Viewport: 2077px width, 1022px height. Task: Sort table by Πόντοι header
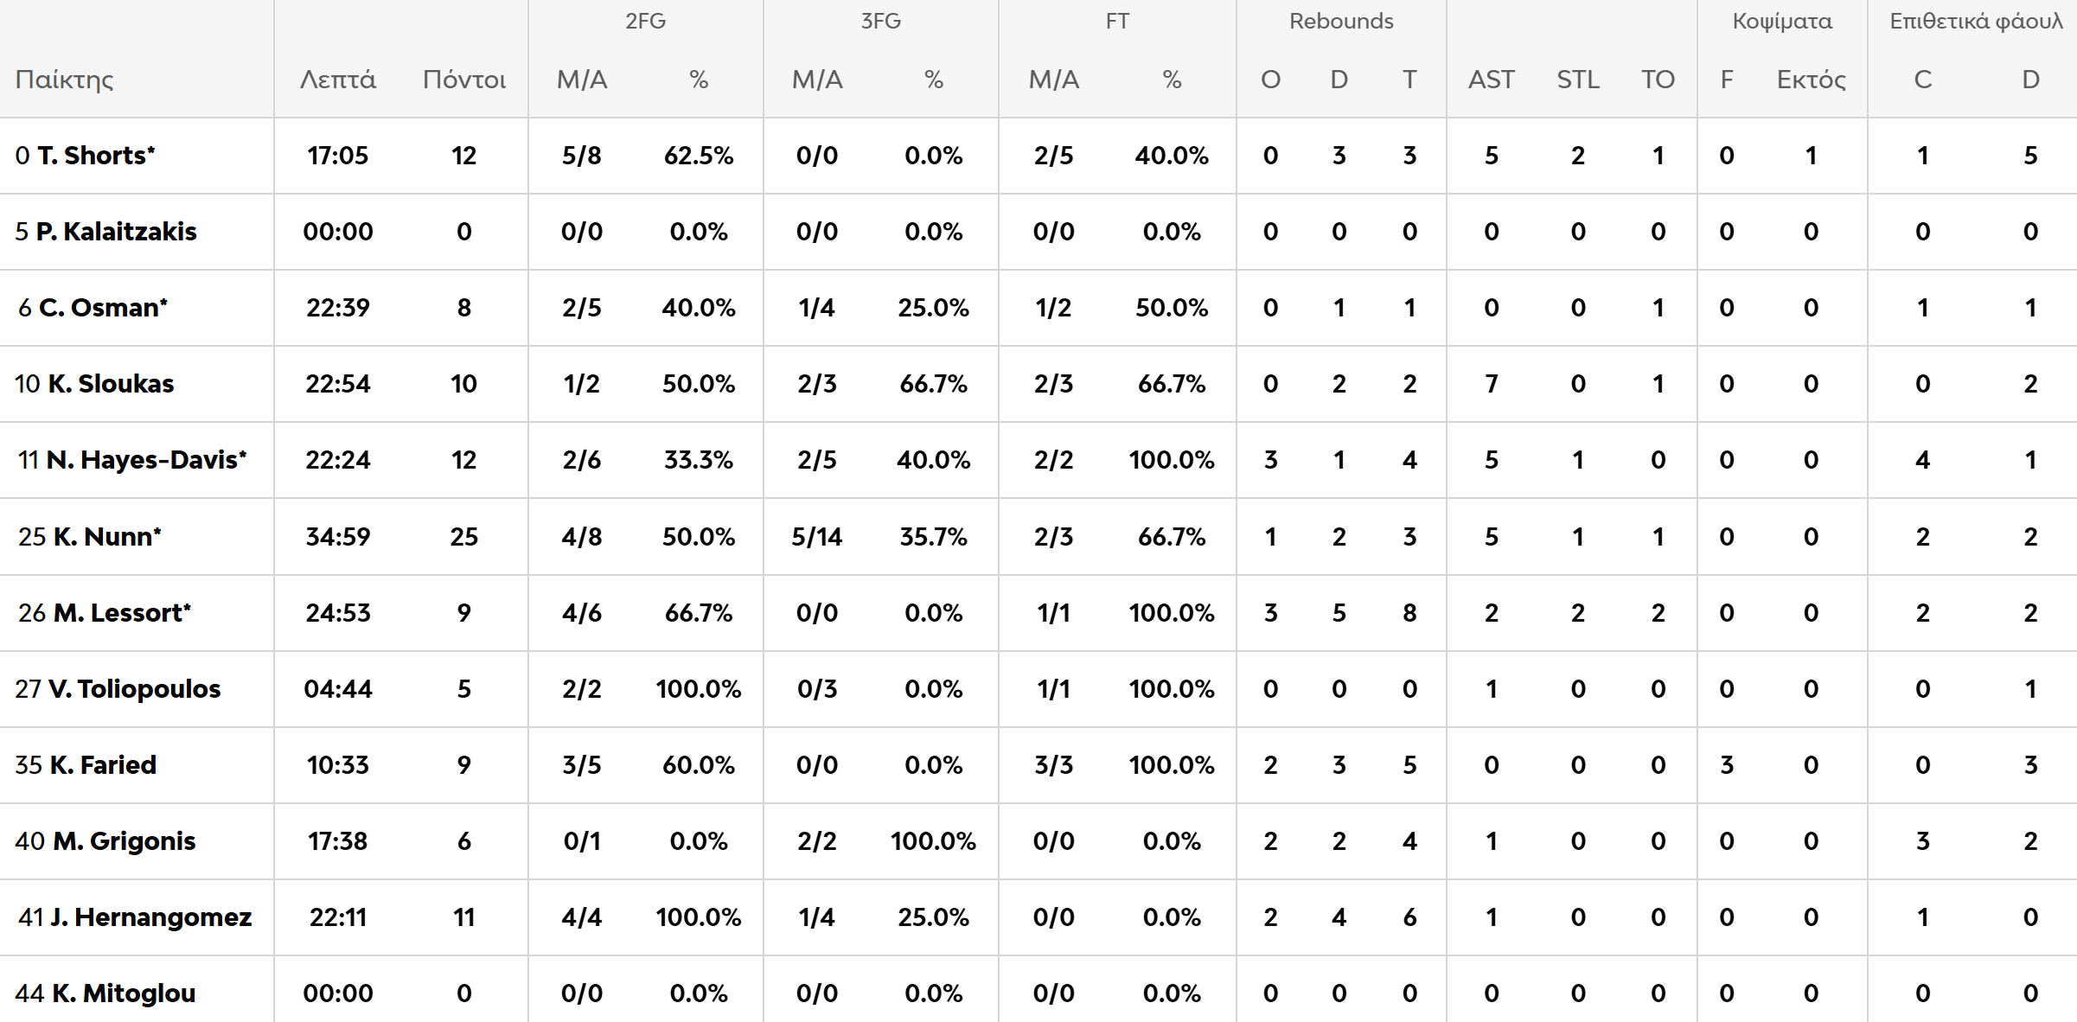tap(464, 80)
